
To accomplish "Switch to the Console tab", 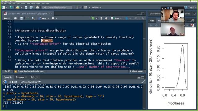I will 7,77.
